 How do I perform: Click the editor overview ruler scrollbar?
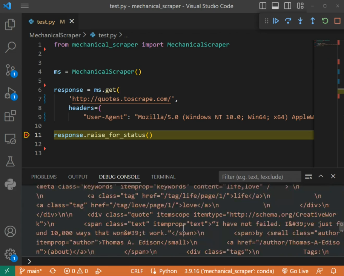341,103
